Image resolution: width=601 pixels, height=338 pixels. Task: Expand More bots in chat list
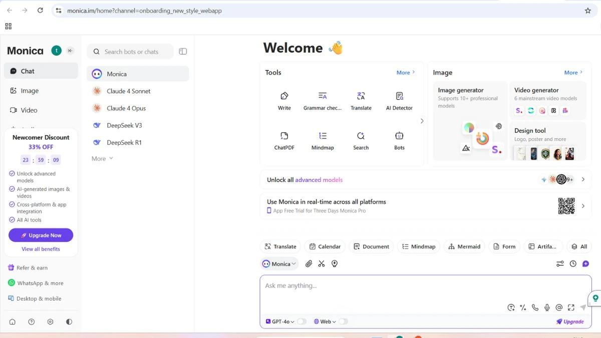(102, 159)
